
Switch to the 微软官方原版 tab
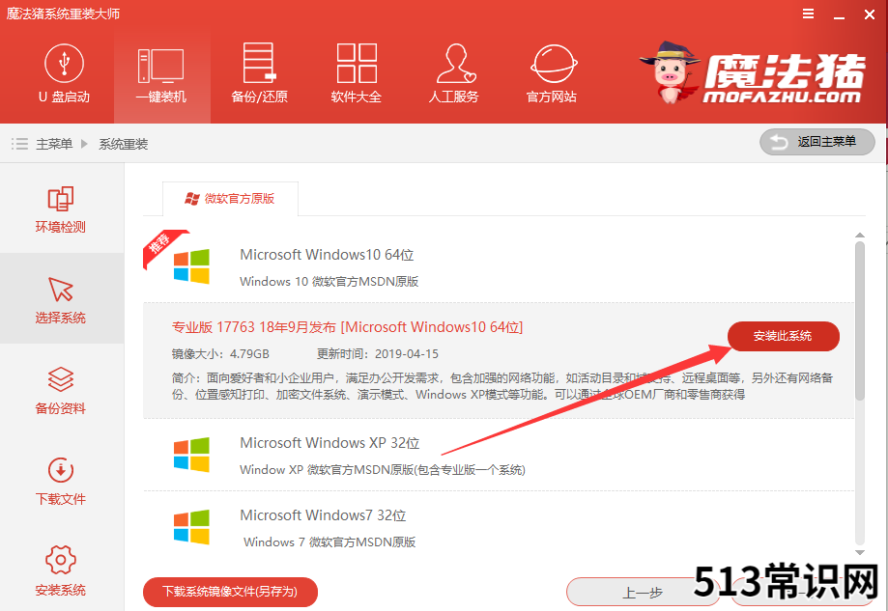pyautogui.click(x=230, y=199)
